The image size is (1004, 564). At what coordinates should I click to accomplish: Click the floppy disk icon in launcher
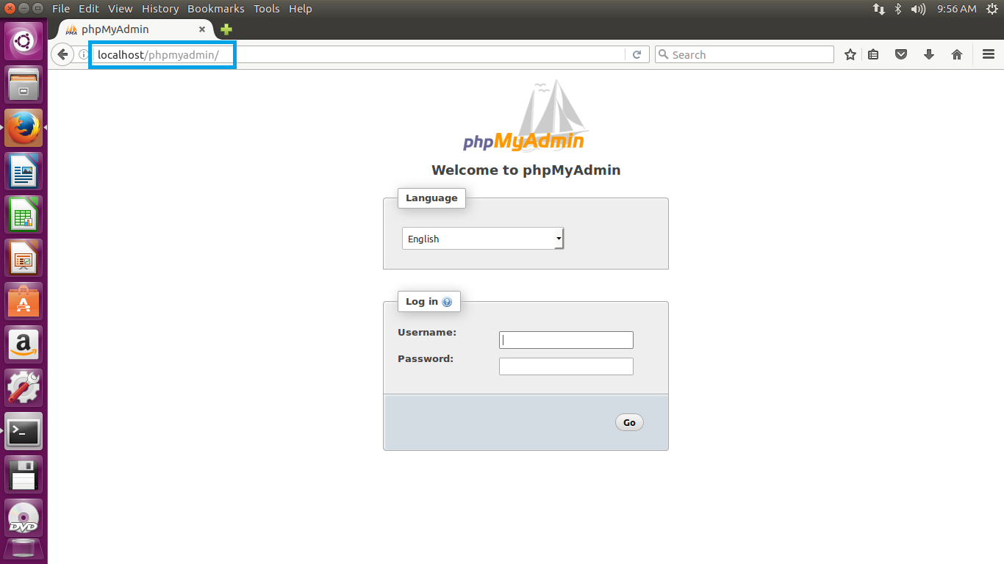pyautogui.click(x=24, y=474)
